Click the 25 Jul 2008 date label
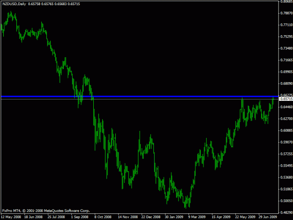The height and width of the screenshot is (220, 293). pyautogui.click(x=56, y=217)
